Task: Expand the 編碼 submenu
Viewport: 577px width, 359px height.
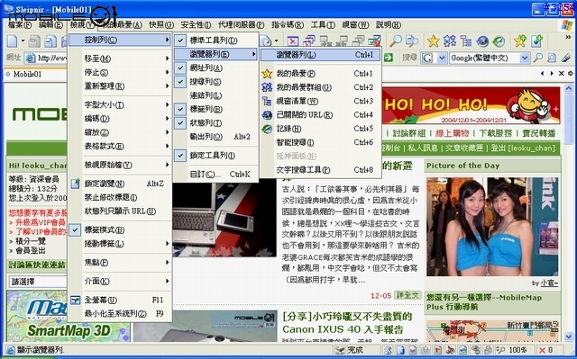Action: point(120,119)
